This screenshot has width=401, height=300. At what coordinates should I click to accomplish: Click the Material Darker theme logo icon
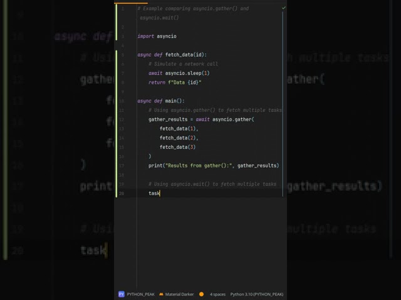pos(161,294)
